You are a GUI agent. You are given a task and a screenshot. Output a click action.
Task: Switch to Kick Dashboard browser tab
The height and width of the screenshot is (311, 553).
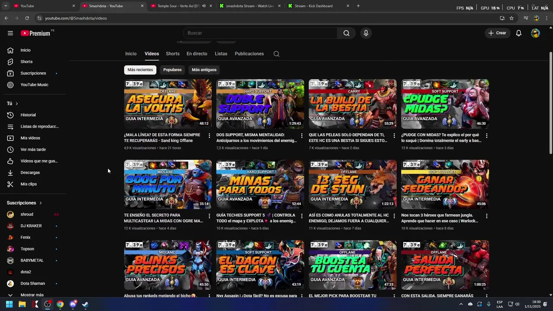pos(319,6)
